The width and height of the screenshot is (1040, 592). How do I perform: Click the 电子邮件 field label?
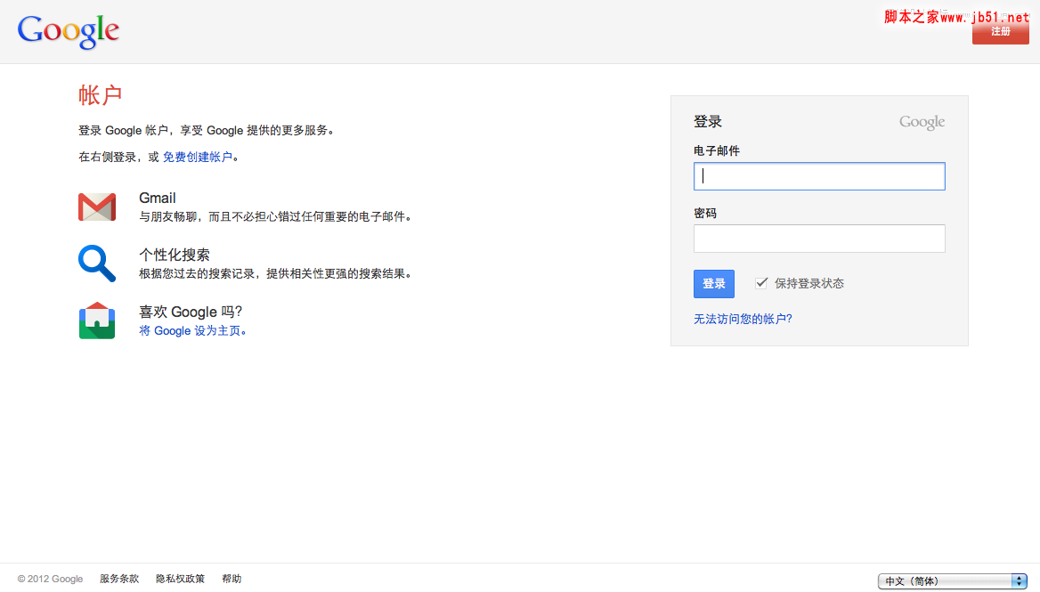pyautogui.click(x=716, y=151)
